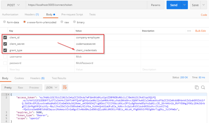Open the POST method dropdown
Screen dimensions: 209x123
point(13,5)
